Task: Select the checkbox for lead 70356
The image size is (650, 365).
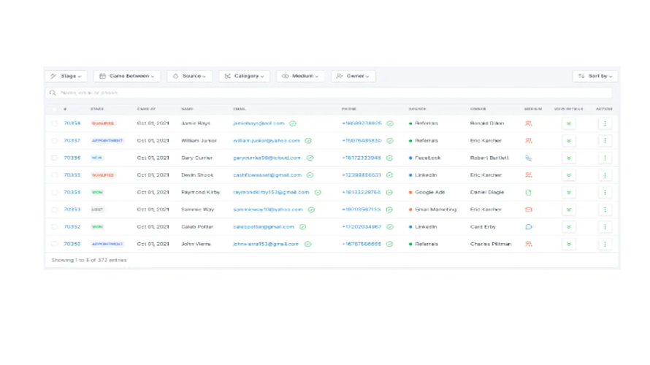Action: pos(54,158)
